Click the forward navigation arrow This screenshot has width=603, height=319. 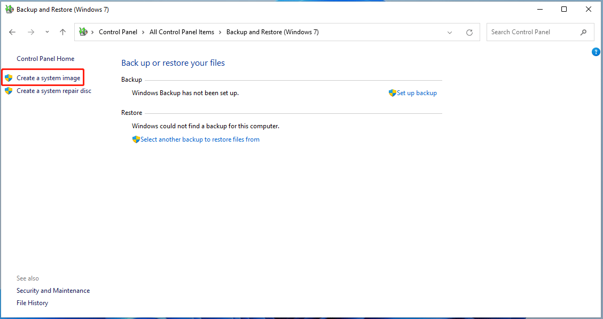(x=30, y=32)
